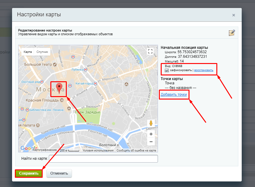This screenshot has height=187, width=255.
Task: Click the red map marker pin
Action: coord(59,88)
